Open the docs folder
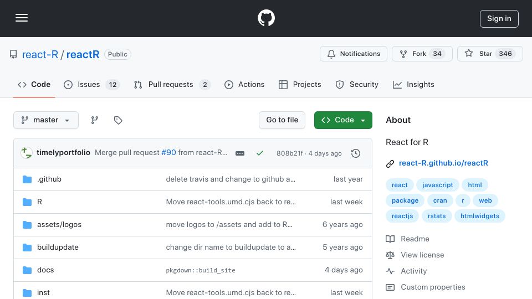The height and width of the screenshot is (299, 532). (x=45, y=270)
